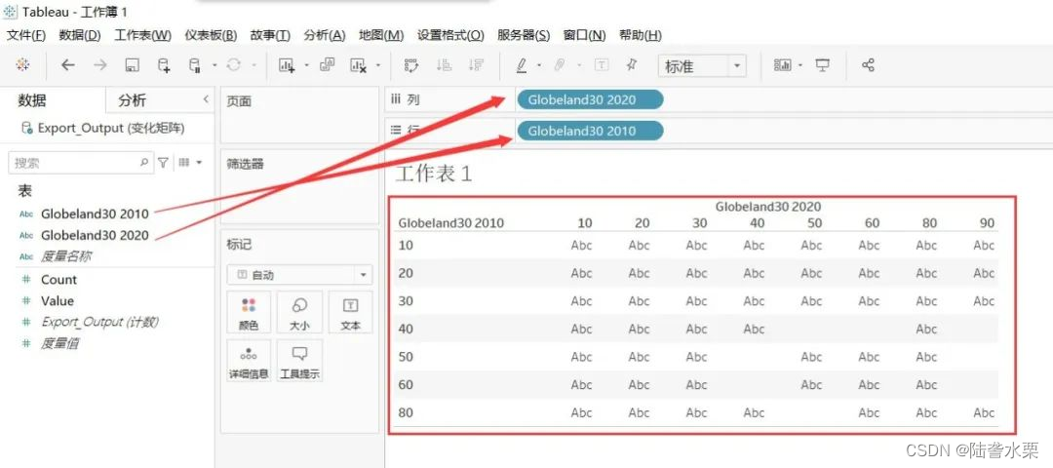Click the fix axes pin icon
1053x468 pixels.
pos(631,64)
